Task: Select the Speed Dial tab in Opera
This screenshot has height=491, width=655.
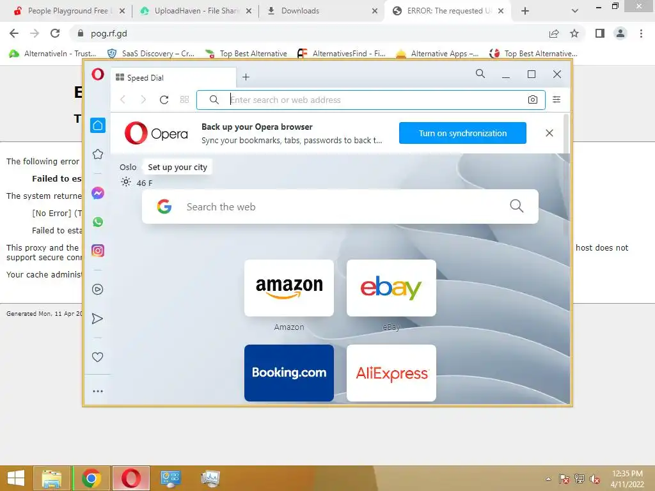Action: [x=173, y=77]
